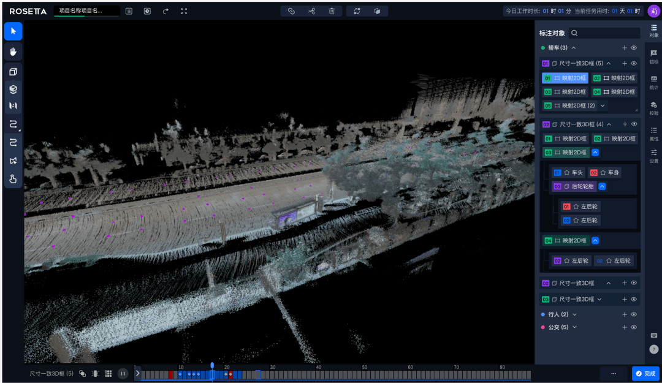Collapse the 04 映射2D框 children
Viewport: 662px width, 383px height.
[x=595, y=241]
